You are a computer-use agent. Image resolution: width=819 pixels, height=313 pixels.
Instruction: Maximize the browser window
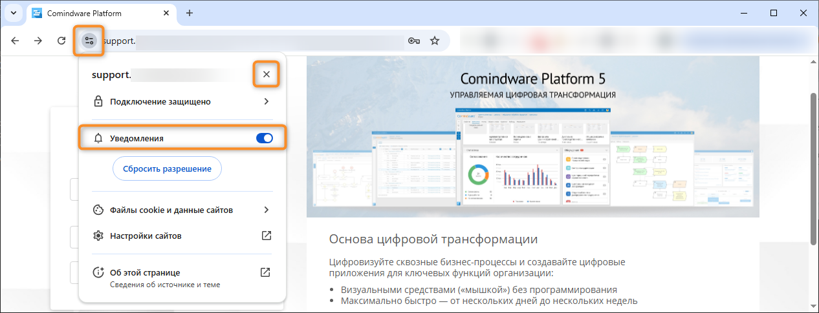pos(774,13)
